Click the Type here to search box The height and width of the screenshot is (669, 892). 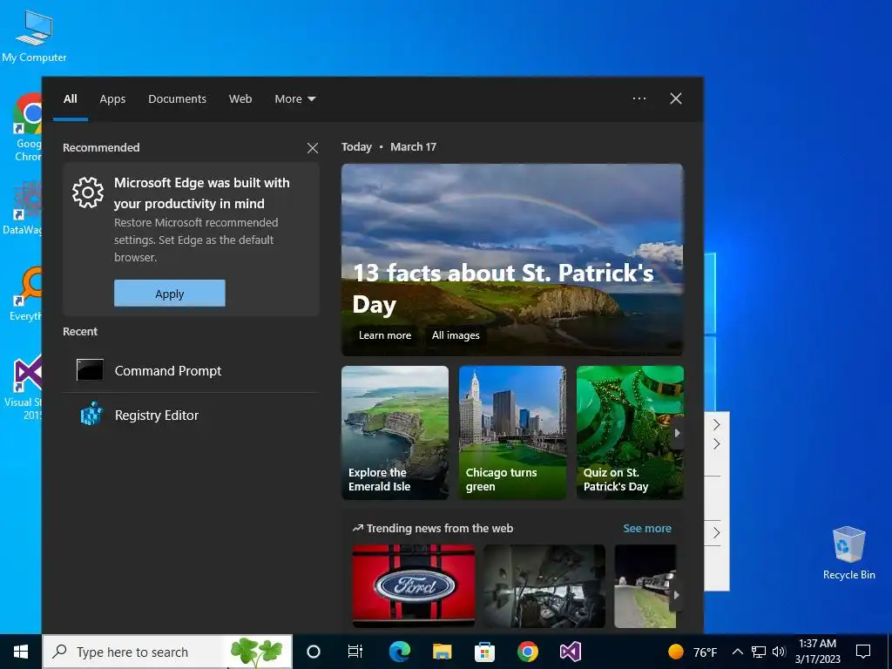pos(168,652)
